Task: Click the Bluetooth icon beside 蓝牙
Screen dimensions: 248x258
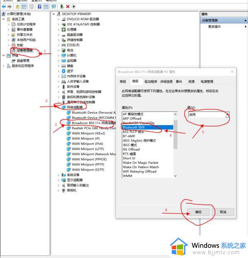Action: click(64, 71)
